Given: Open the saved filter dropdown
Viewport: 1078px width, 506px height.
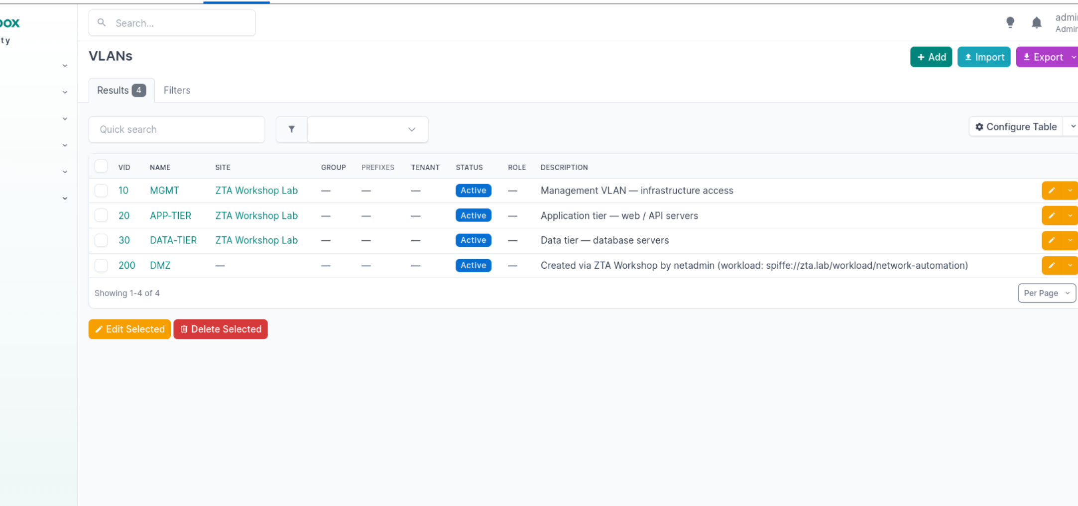Looking at the screenshot, I should pyautogui.click(x=367, y=129).
